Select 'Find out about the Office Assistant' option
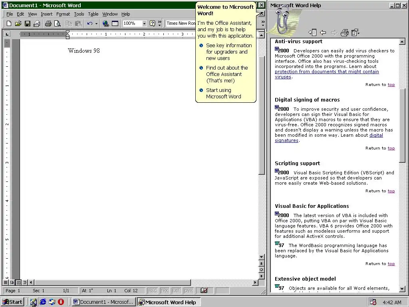The image size is (409, 307). [224, 74]
